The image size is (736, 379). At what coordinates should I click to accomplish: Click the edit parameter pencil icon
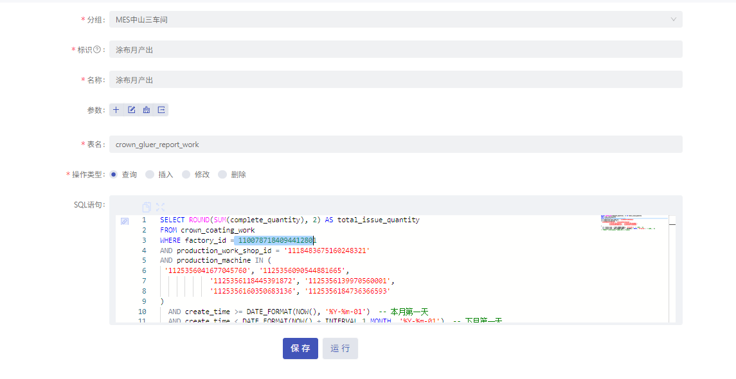[131, 110]
